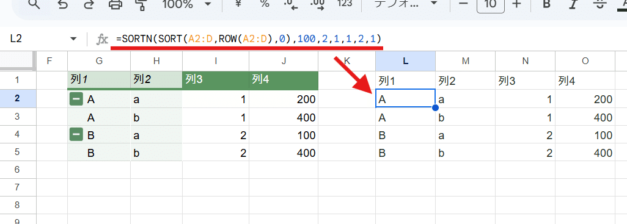Select cell N2 containing 1
Viewport: 627px width, 224px height.
(x=525, y=99)
